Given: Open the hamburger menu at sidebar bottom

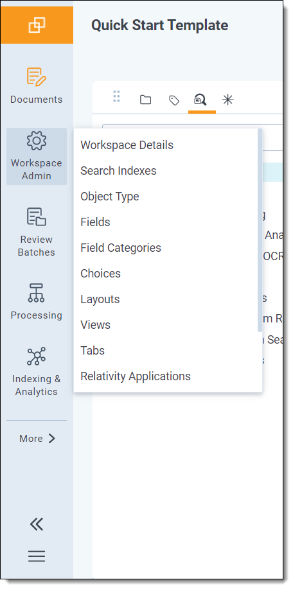Looking at the screenshot, I should click(37, 556).
